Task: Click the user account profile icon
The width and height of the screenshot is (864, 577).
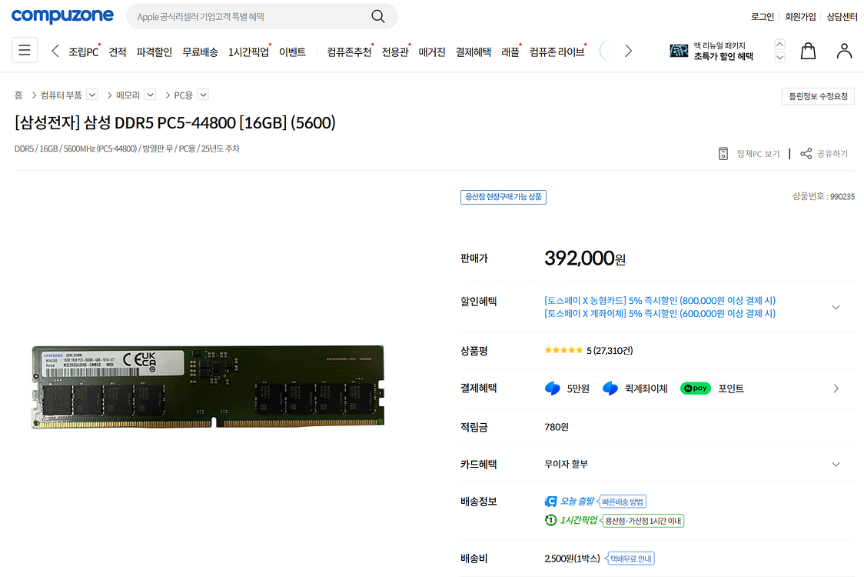Action: pyautogui.click(x=844, y=51)
